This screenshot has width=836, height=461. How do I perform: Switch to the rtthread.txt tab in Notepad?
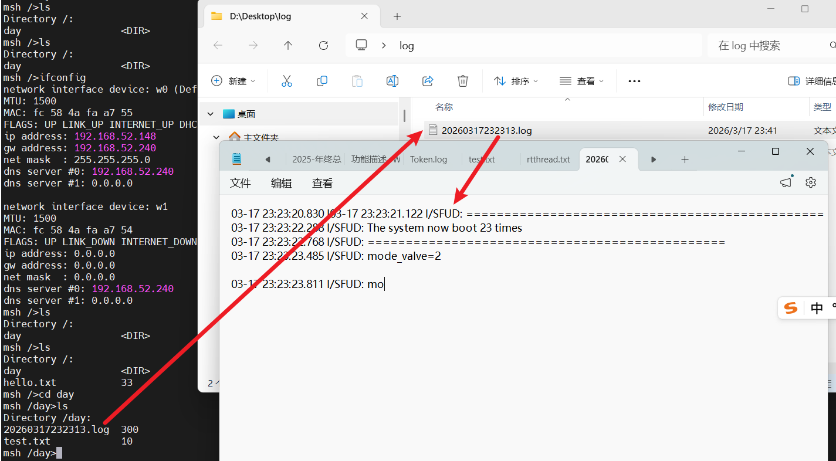(x=549, y=159)
